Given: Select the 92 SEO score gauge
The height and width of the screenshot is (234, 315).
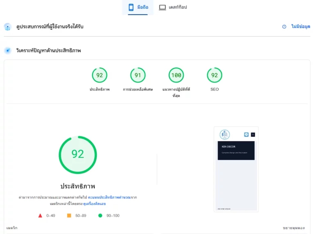Looking at the screenshot, I should coord(215,75).
